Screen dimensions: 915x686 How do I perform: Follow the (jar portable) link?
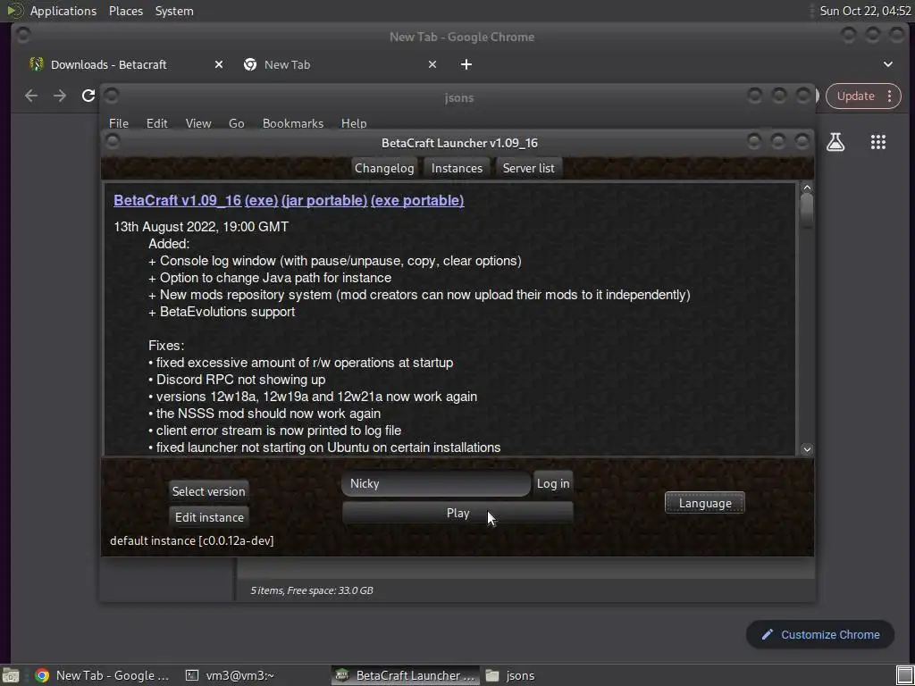(324, 200)
